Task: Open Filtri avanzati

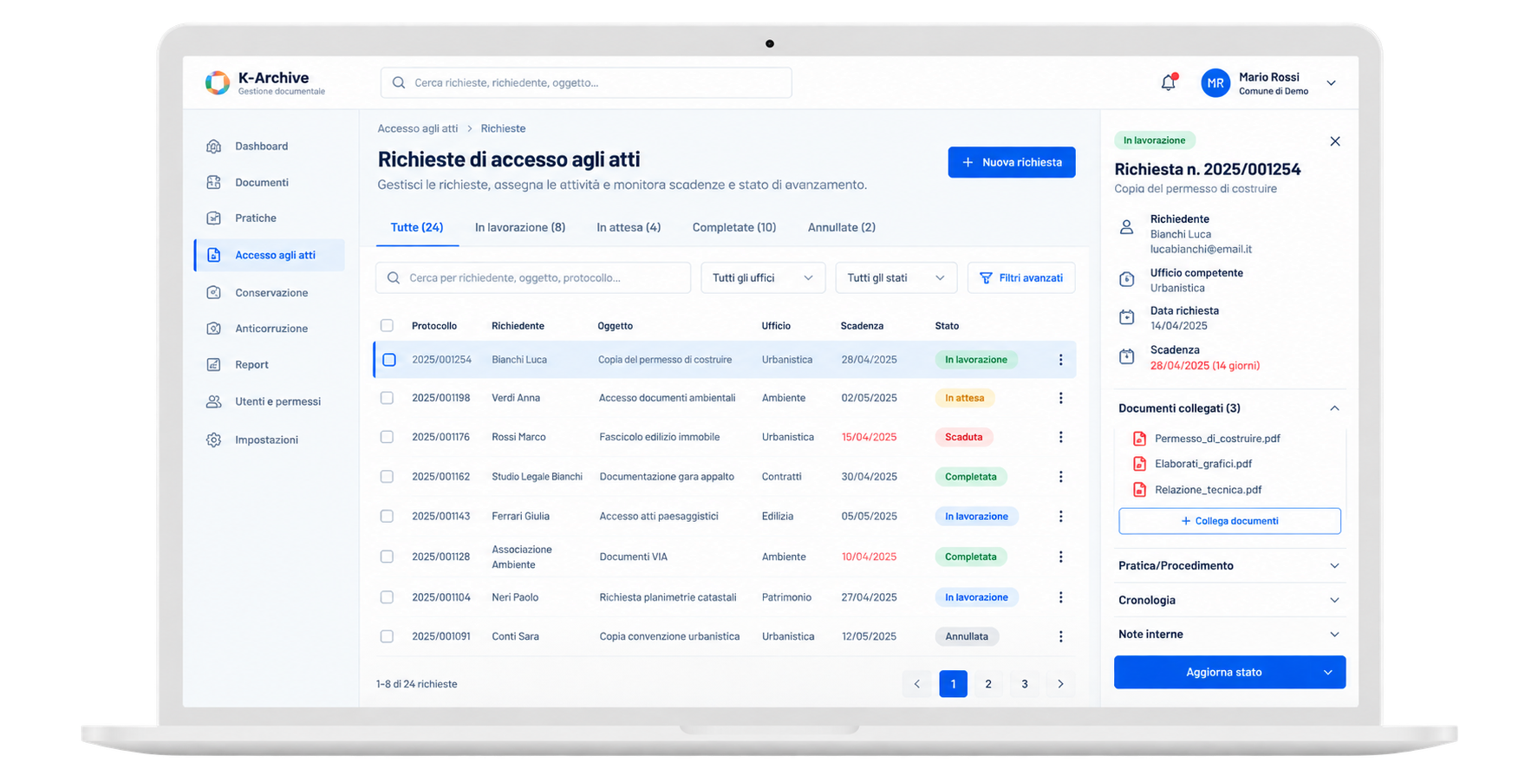Action: [x=1021, y=277]
